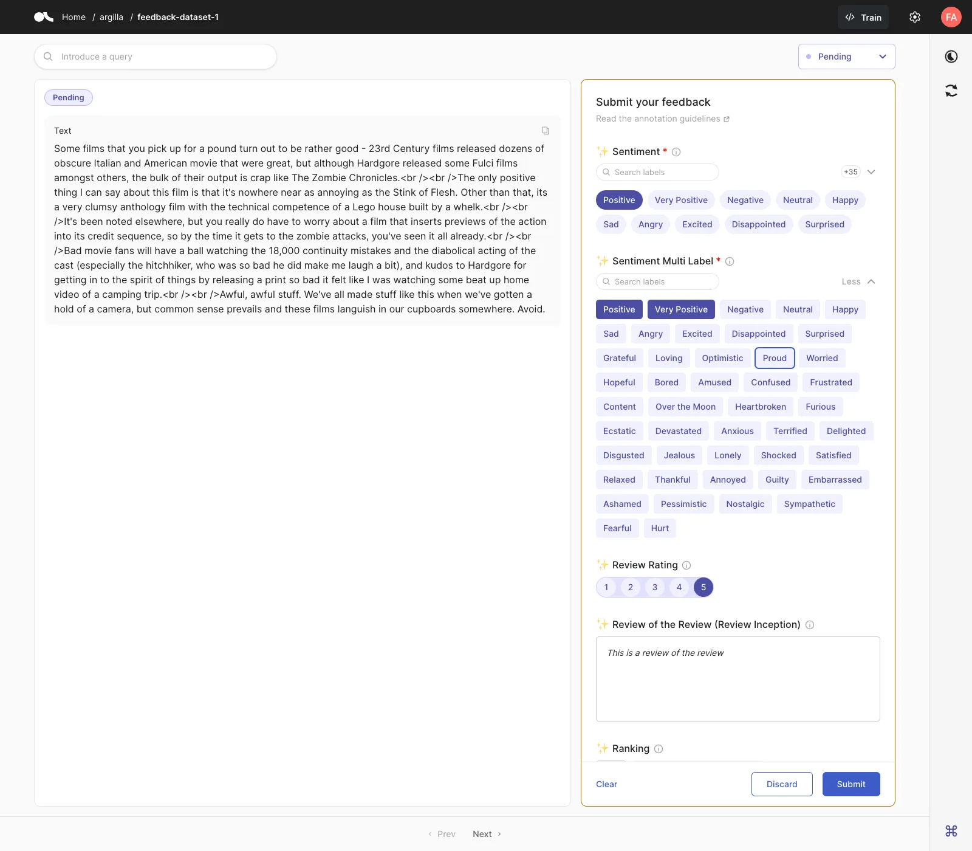This screenshot has height=851, width=972.
Task: Click the refresh records icon
Action: pyautogui.click(x=951, y=91)
